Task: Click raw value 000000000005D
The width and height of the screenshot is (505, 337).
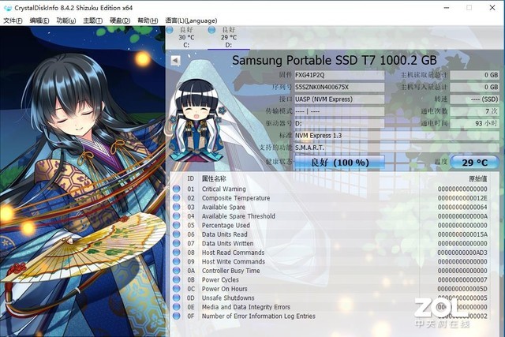Action: (x=462, y=289)
